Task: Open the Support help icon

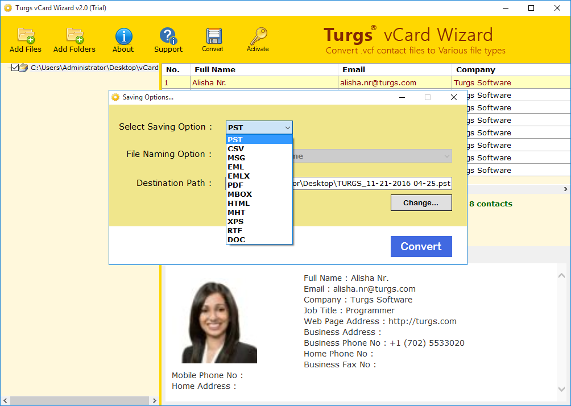Action: click(x=168, y=36)
